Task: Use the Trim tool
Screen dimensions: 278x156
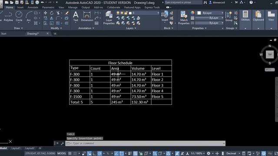Action: (x=58, y=13)
